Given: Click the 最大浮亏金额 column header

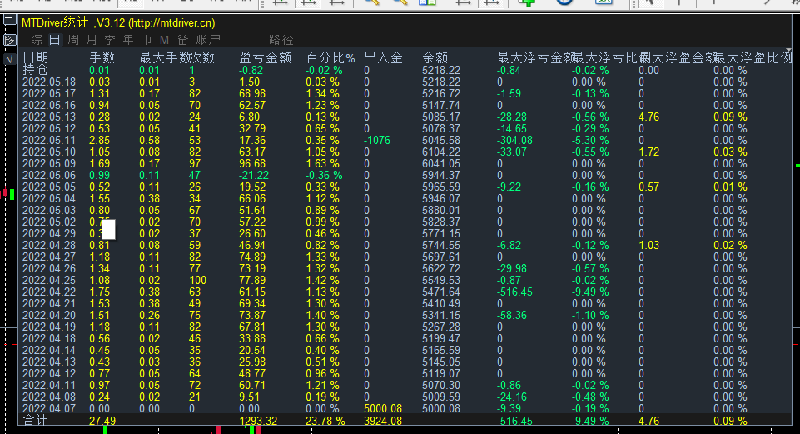Looking at the screenshot, I should (536, 57).
